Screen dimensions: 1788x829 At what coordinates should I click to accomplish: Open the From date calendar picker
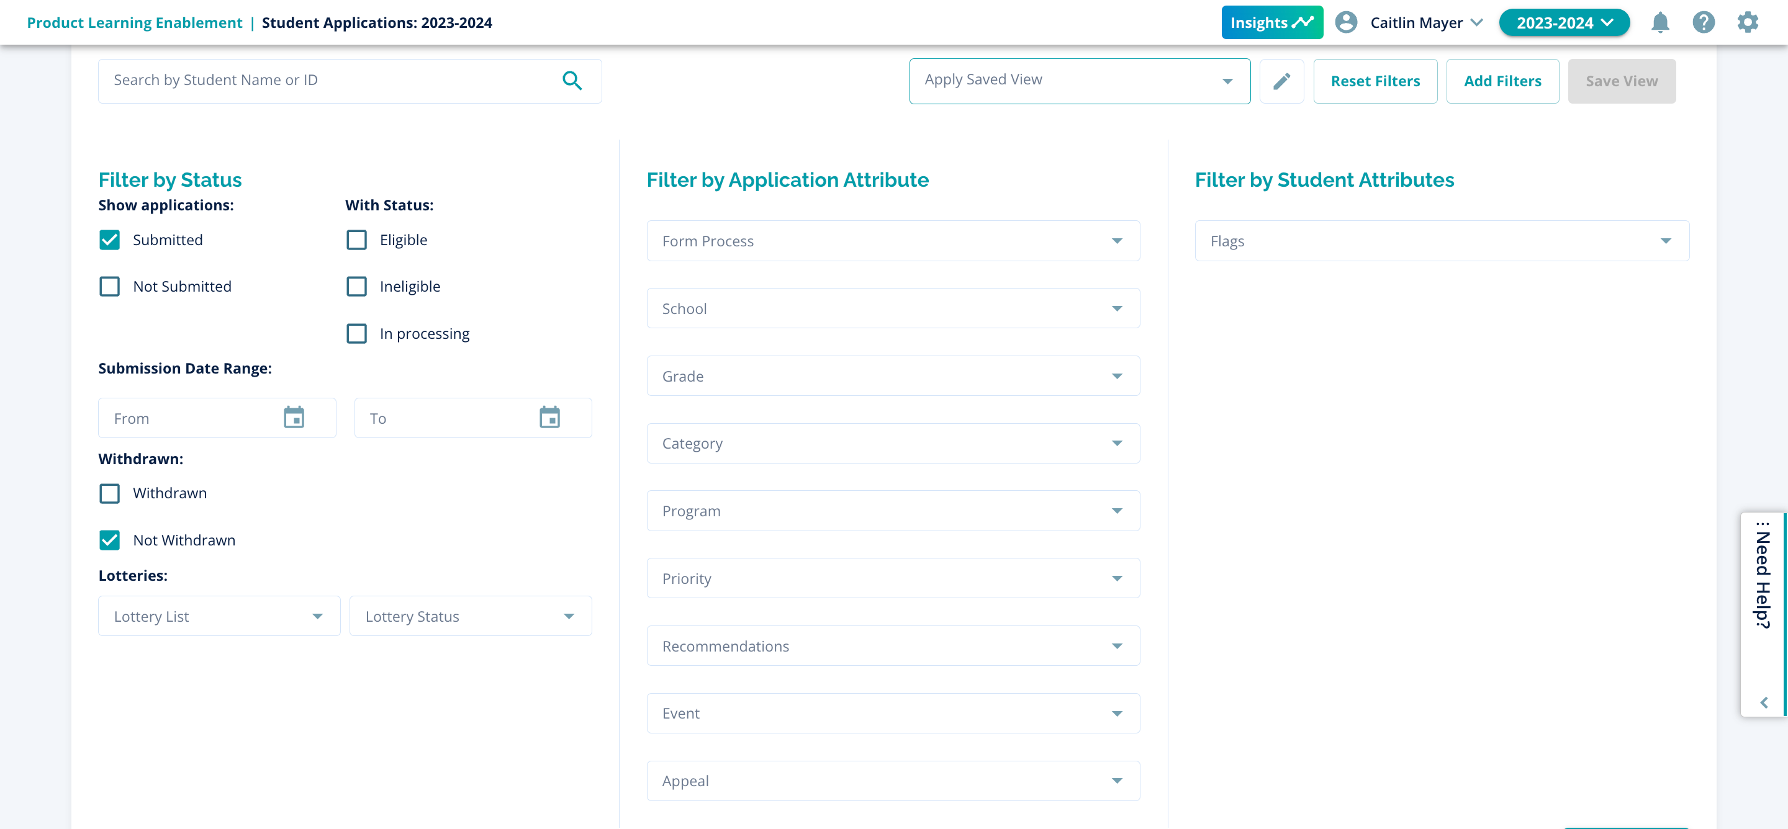click(294, 418)
